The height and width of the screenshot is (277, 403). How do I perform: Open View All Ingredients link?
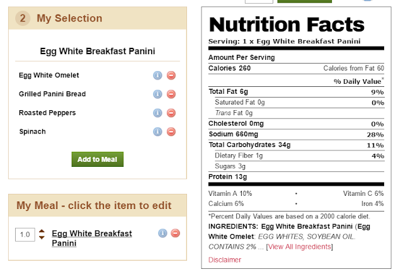click(x=299, y=247)
